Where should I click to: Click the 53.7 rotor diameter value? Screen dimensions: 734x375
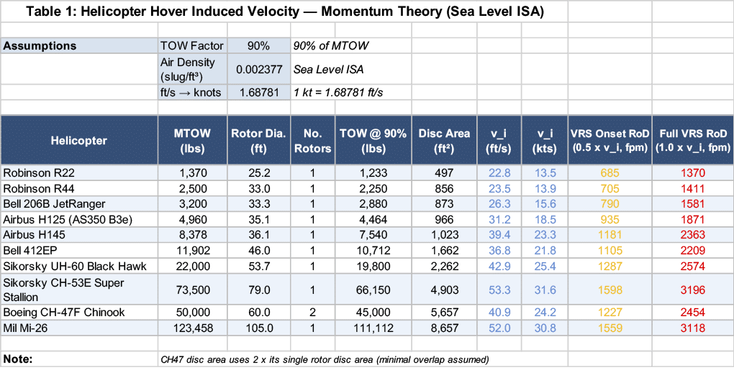tap(259, 266)
